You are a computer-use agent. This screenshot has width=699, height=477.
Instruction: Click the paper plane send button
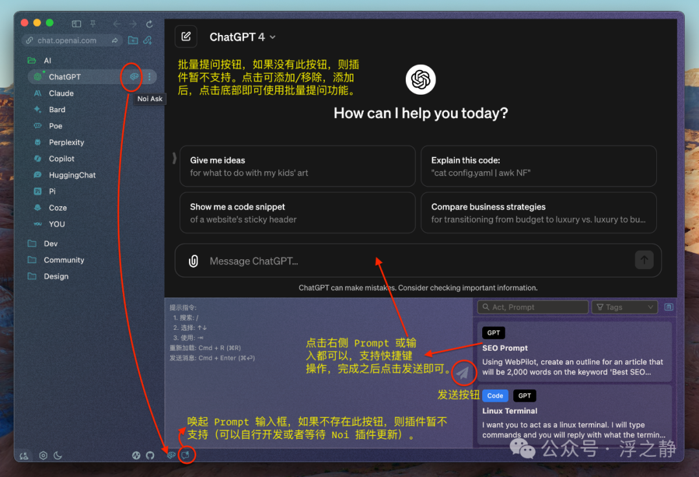463,372
